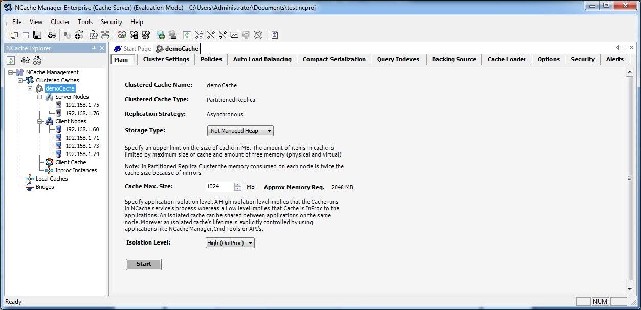This screenshot has height=310, width=641.
Task: Collapse the Clustered Caches node
Action: tap(20, 80)
